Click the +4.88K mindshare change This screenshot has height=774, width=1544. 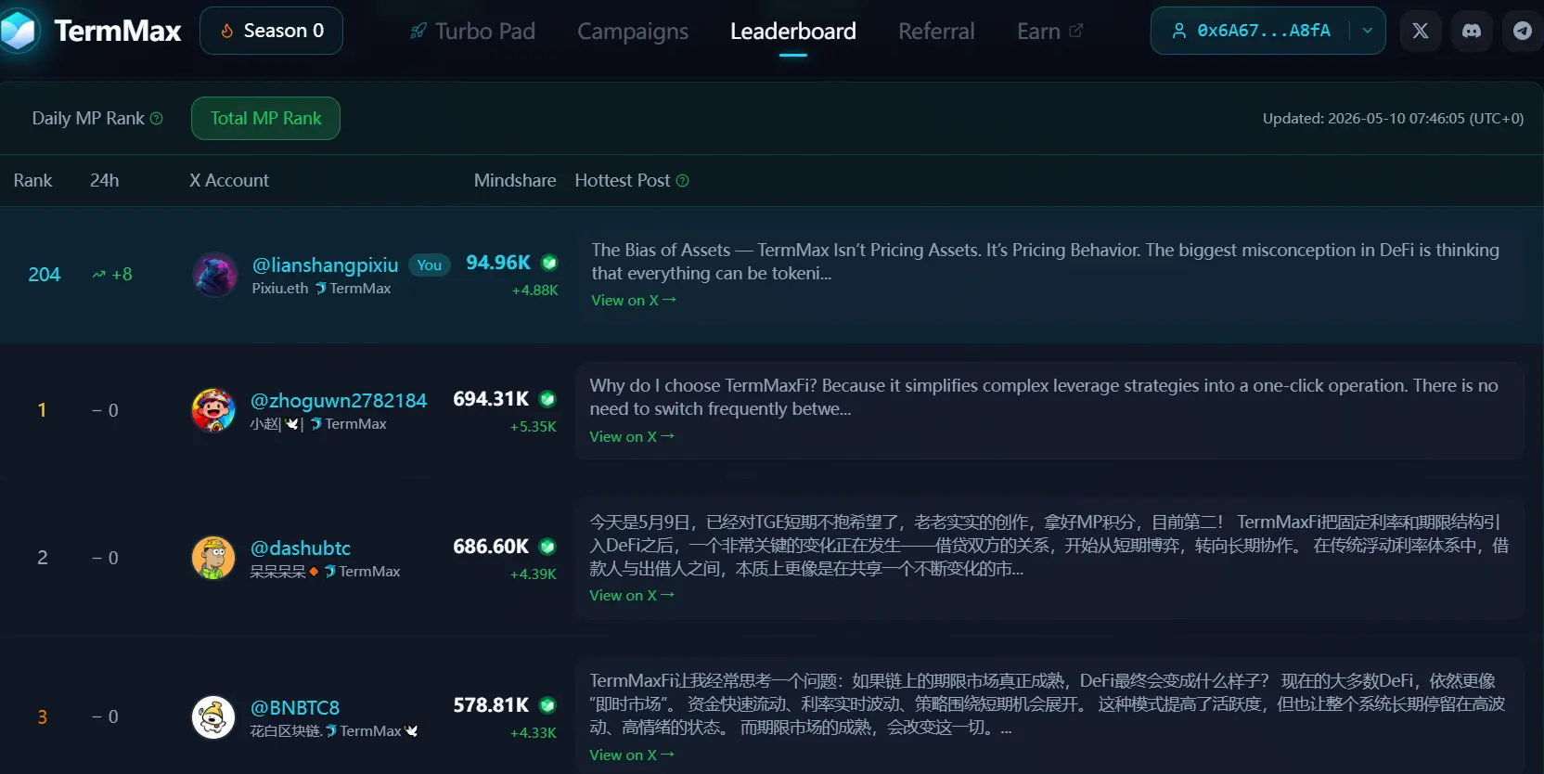click(535, 290)
